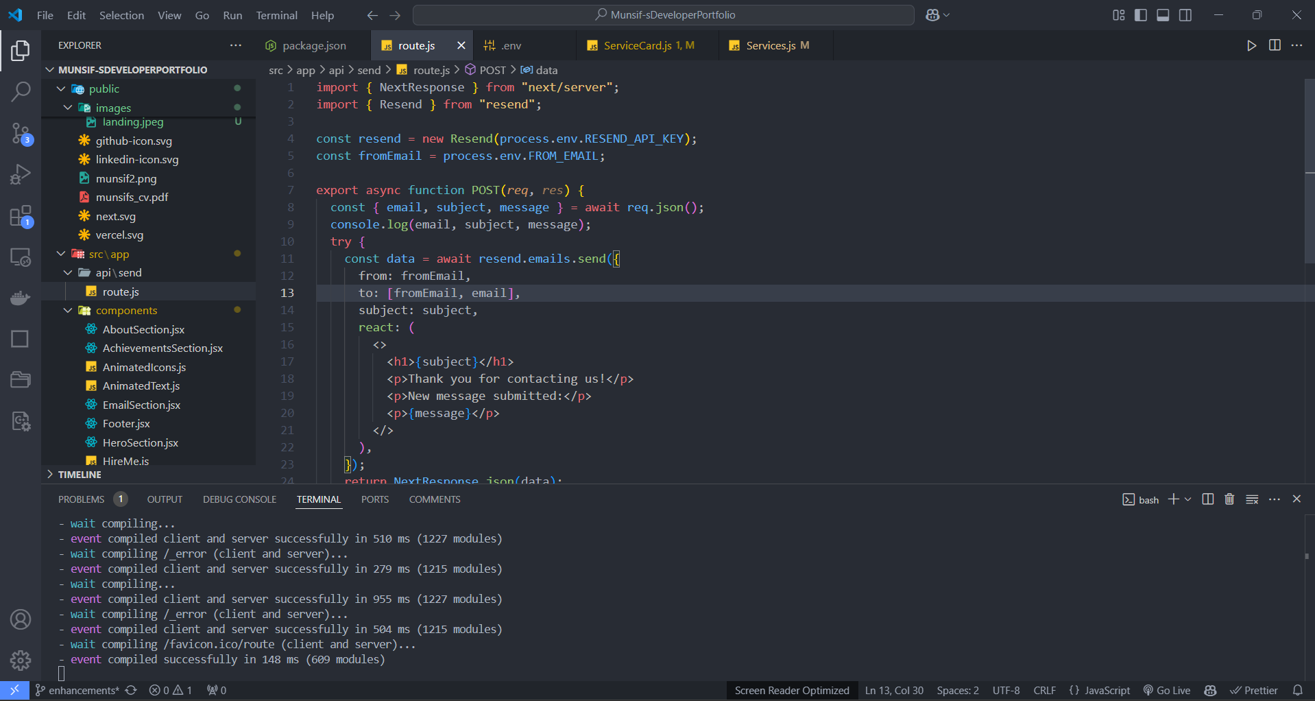Open the File menu

pos(45,15)
